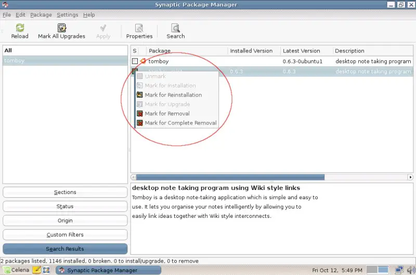Click the Mark All Upgrades icon
The height and width of the screenshot is (275, 416).
(x=61, y=28)
